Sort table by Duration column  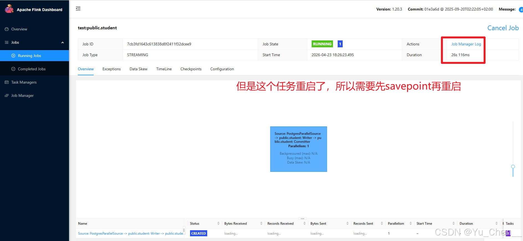tap(496, 224)
